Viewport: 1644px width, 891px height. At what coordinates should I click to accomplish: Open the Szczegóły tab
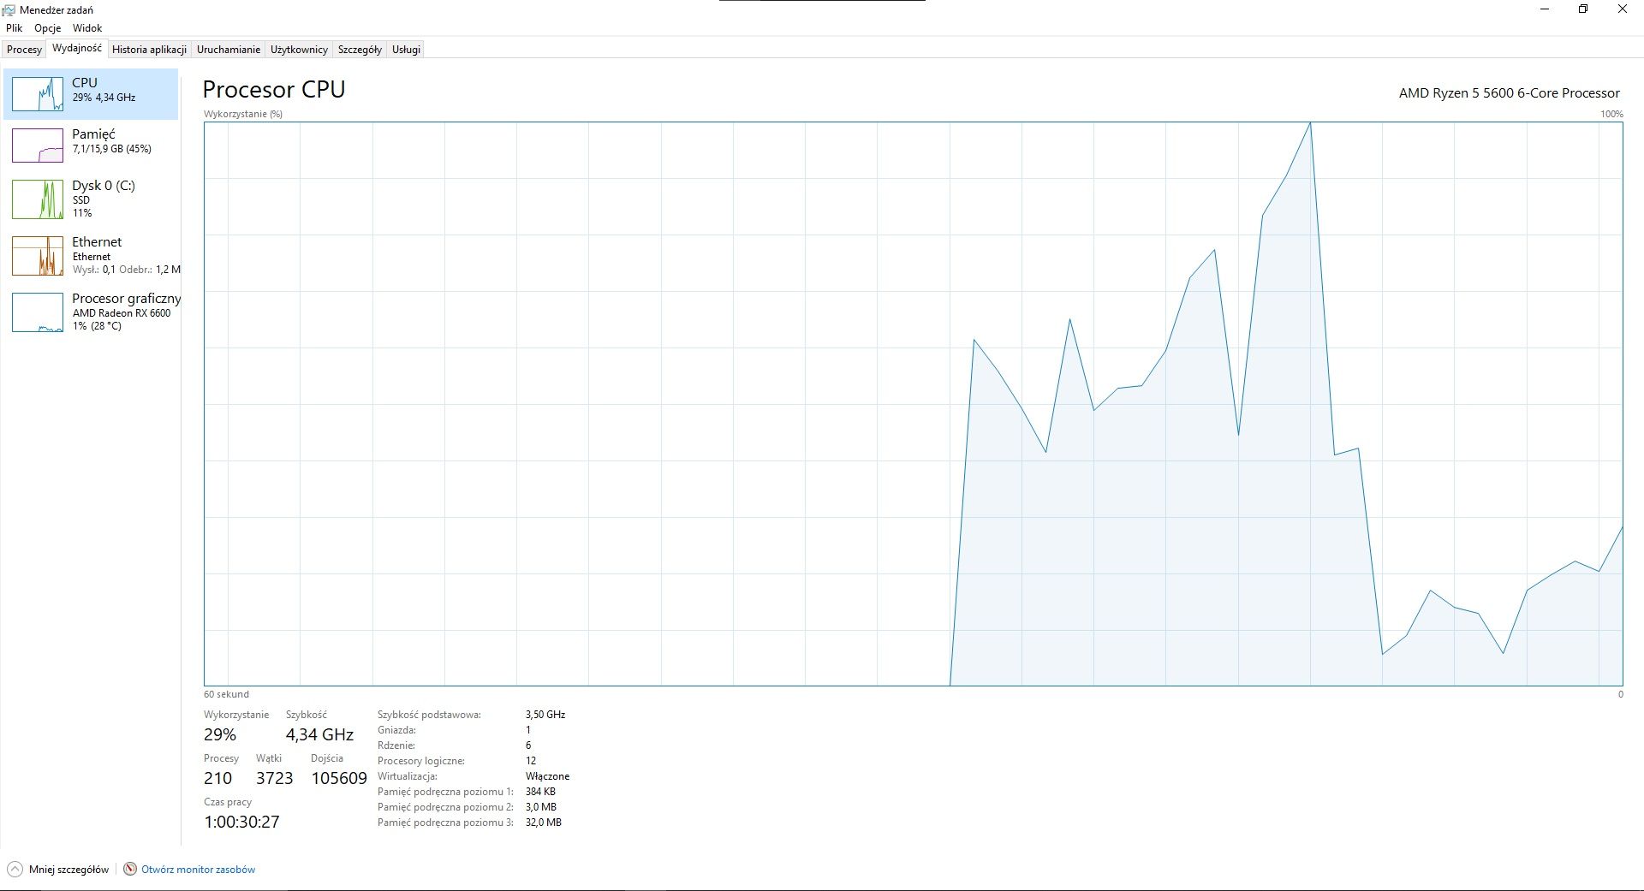point(360,50)
